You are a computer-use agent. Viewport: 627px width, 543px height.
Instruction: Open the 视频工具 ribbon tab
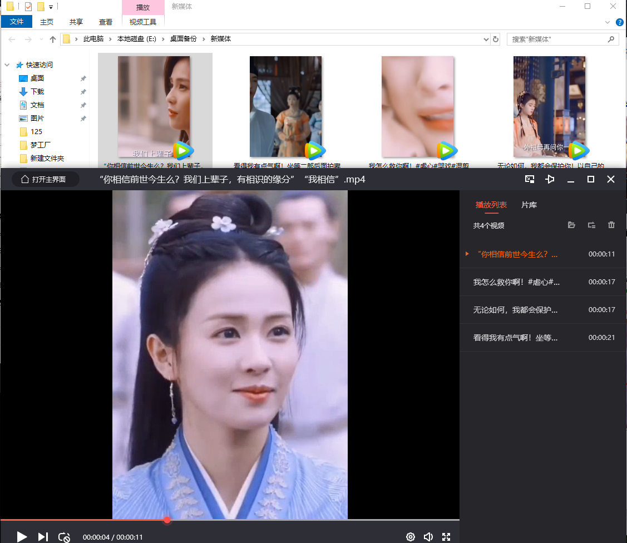[x=143, y=22]
